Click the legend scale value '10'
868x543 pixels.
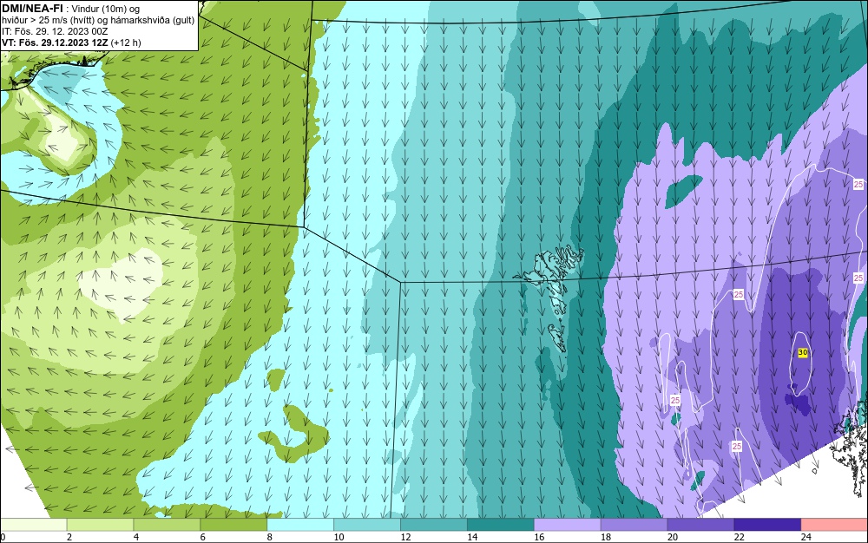click(339, 537)
